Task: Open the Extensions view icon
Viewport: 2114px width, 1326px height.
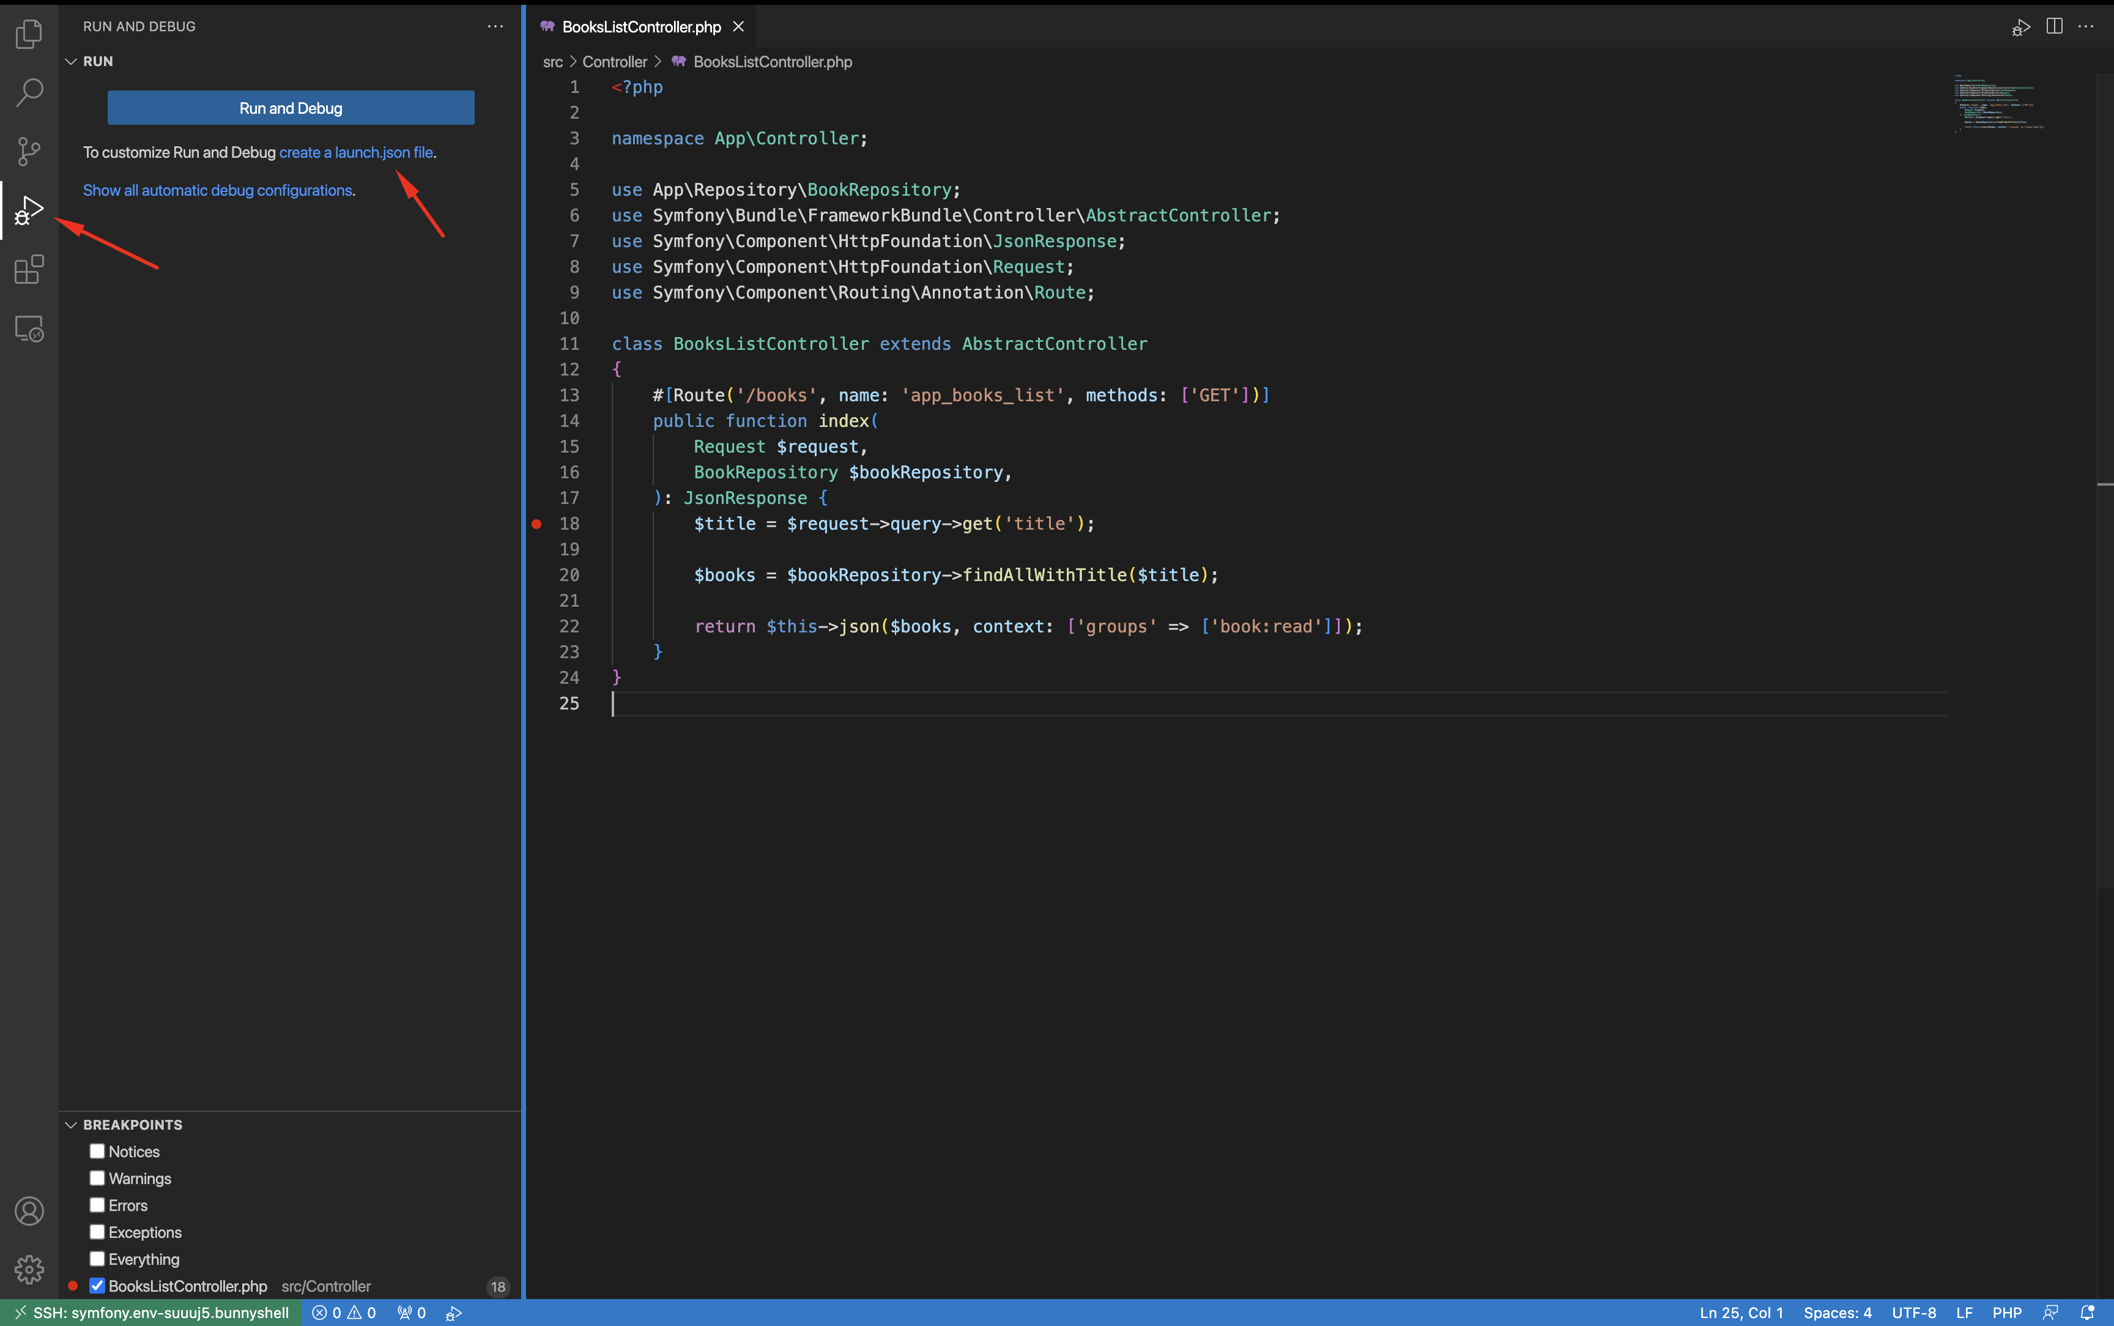Action: point(29,269)
